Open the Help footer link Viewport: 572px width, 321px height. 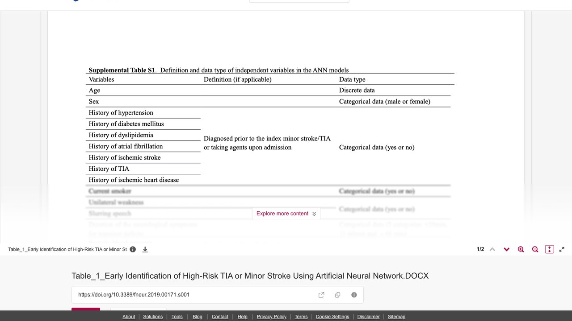[x=243, y=317]
